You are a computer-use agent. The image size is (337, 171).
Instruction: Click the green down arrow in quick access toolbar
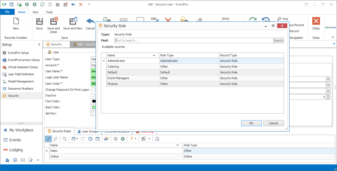pos(35,4)
